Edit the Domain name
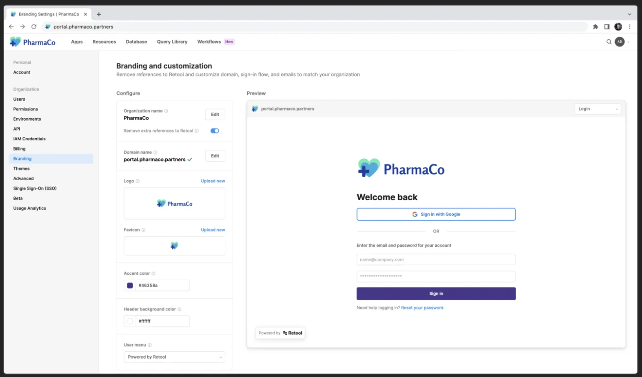This screenshot has height=377, width=642. point(215,156)
